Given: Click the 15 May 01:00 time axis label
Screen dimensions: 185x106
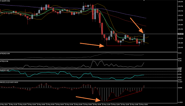Looking at the screenshot, I should (x=13, y=105).
